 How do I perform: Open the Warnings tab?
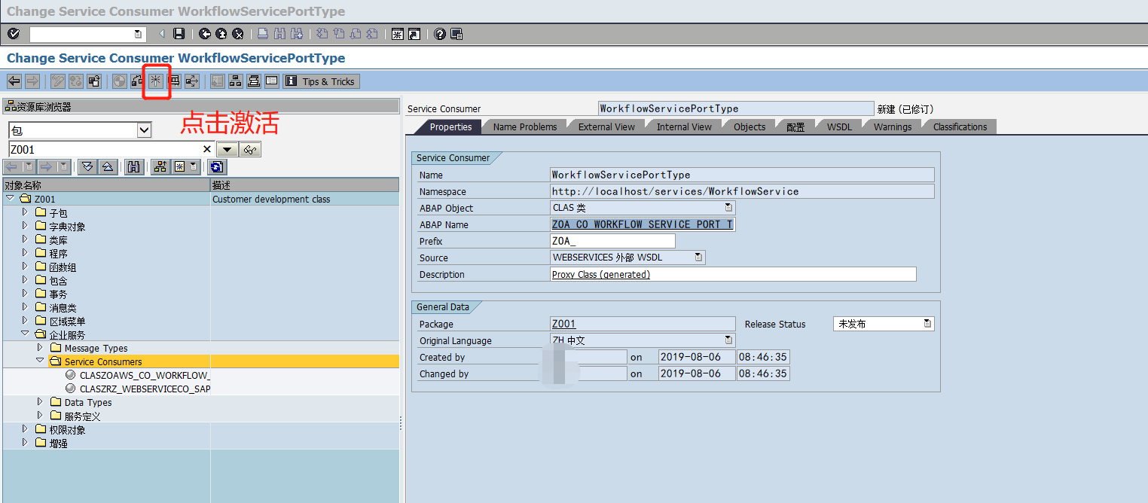891,127
